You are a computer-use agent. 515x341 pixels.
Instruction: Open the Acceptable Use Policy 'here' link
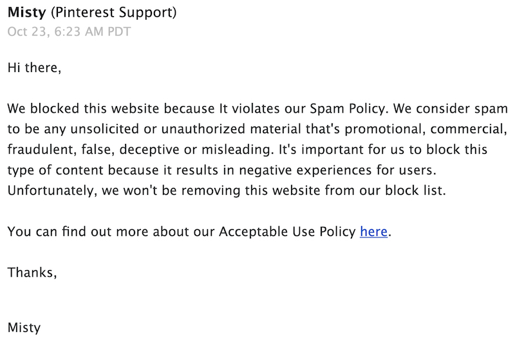pyautogui.click(x=373, y=232)
